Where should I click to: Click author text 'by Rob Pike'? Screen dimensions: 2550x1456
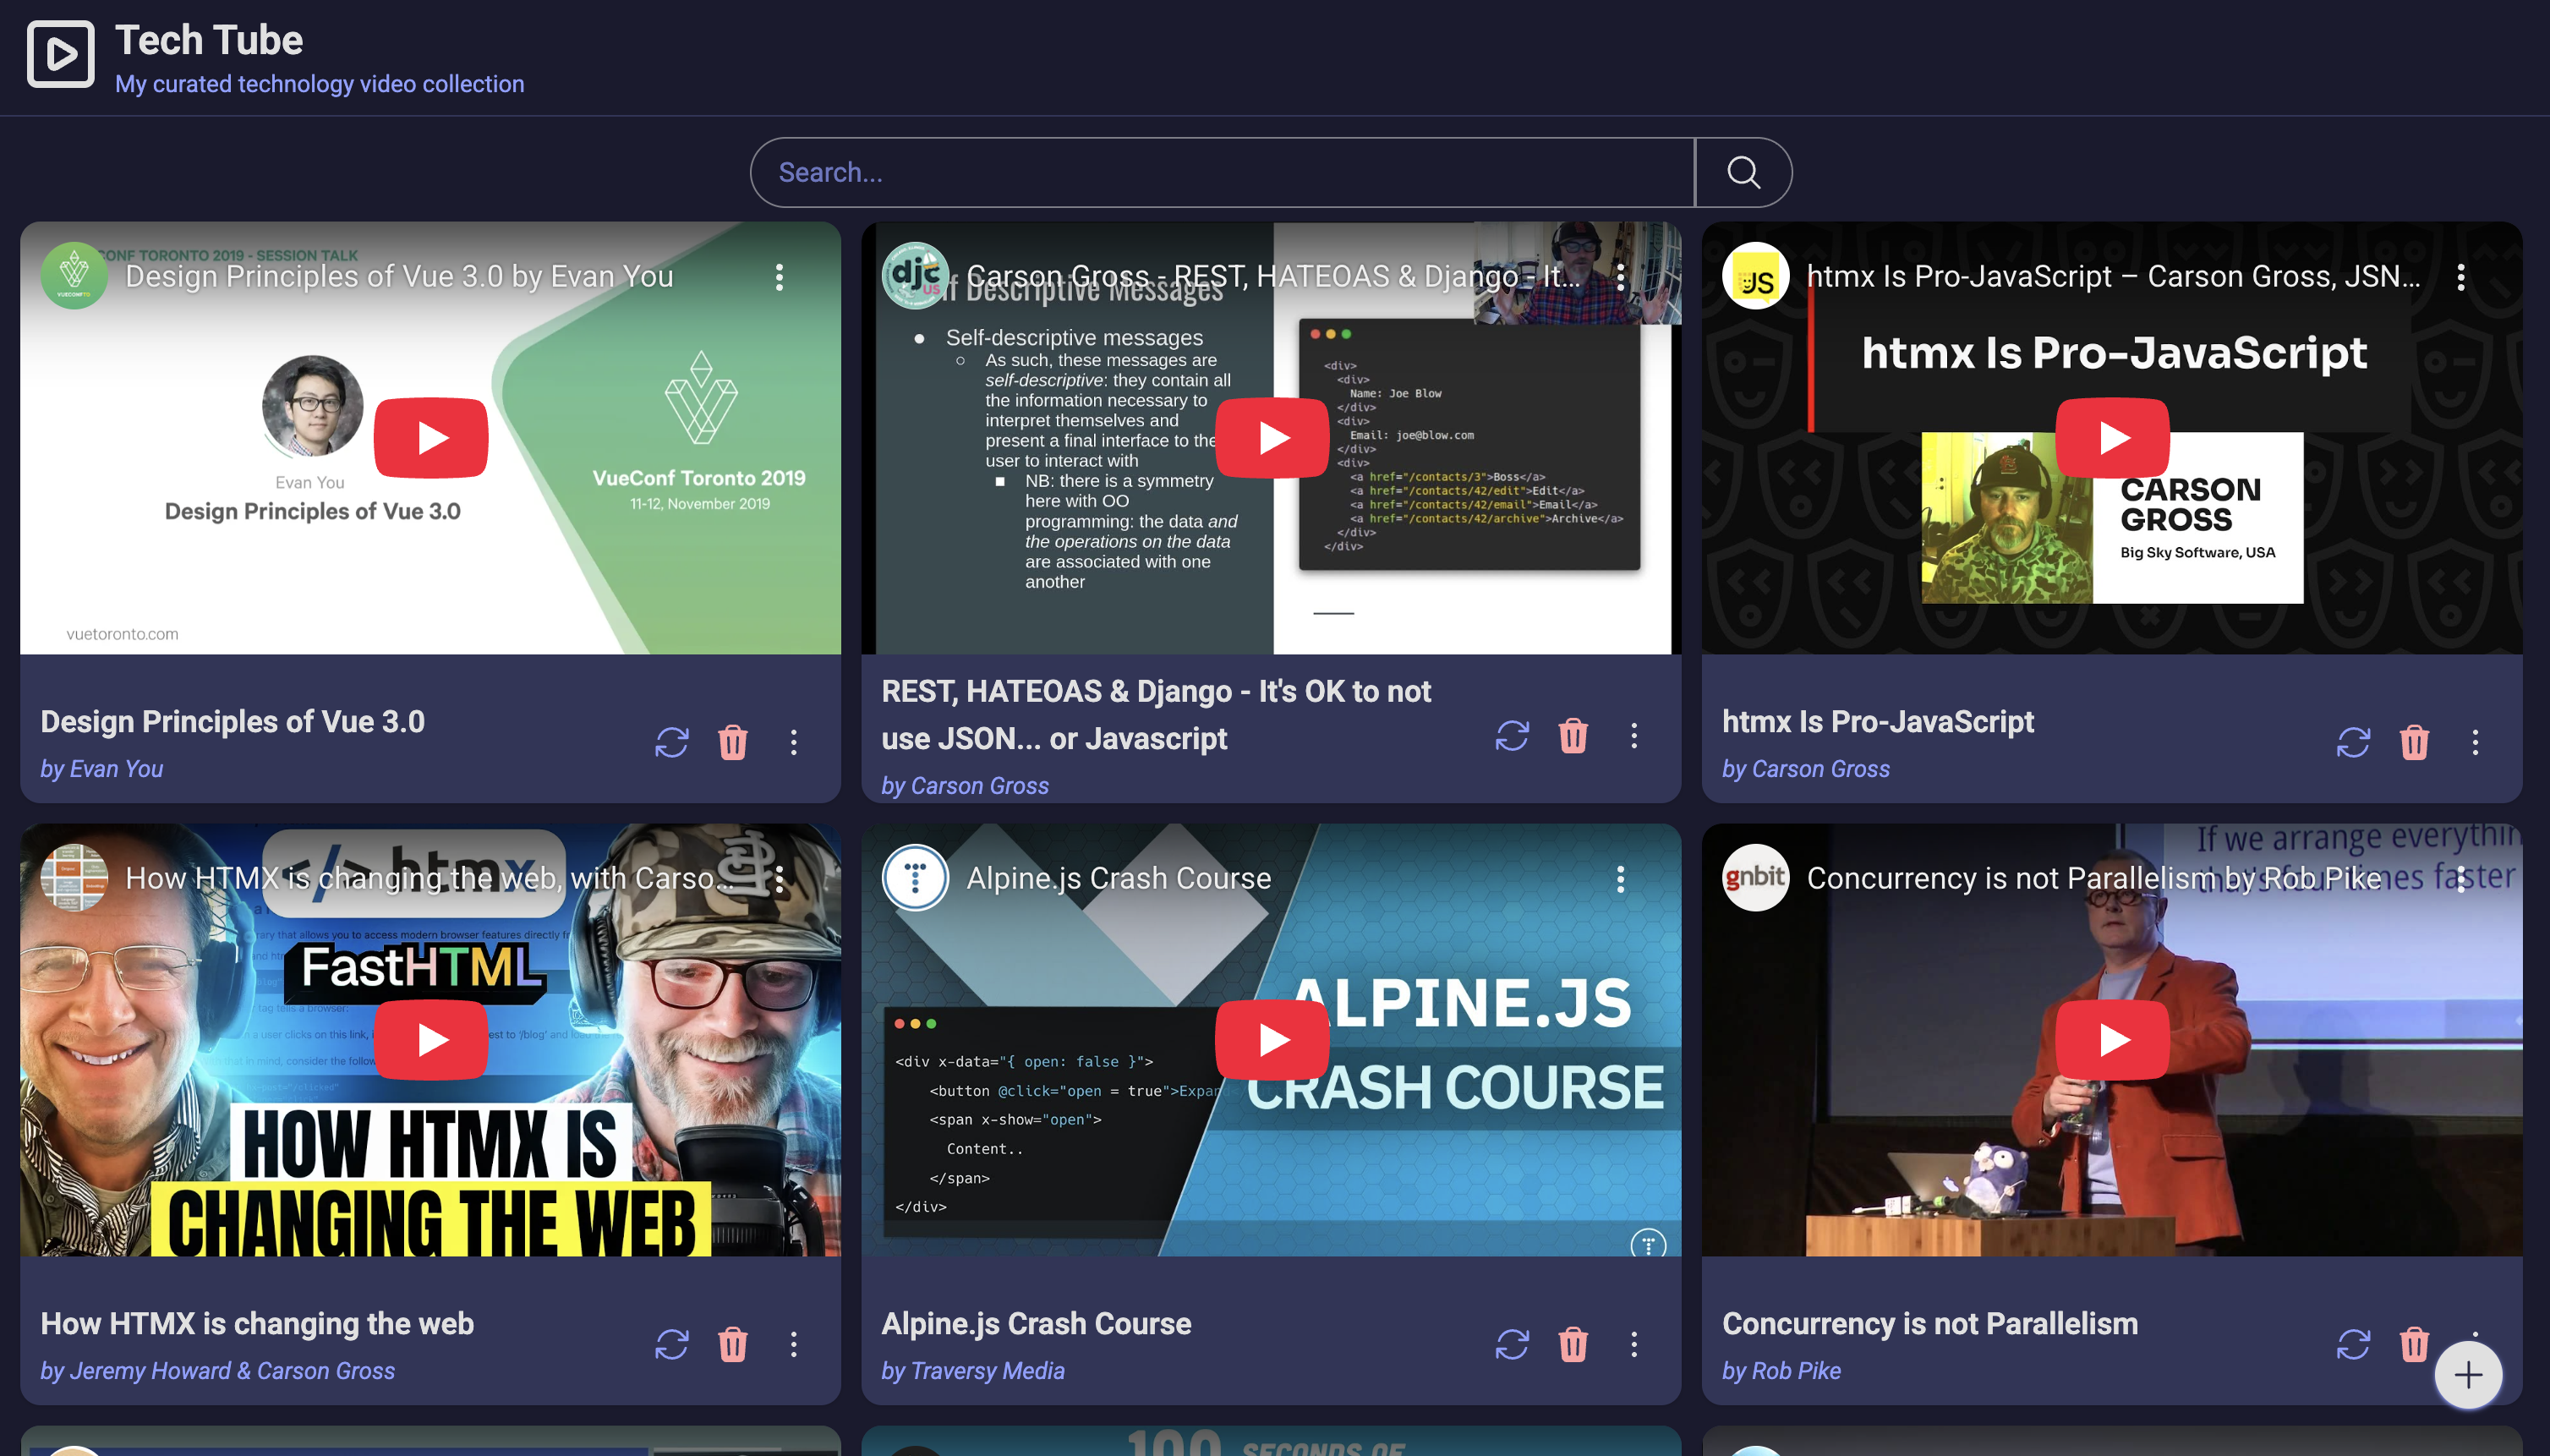pyautogui.click(x=1781, y=1371)
